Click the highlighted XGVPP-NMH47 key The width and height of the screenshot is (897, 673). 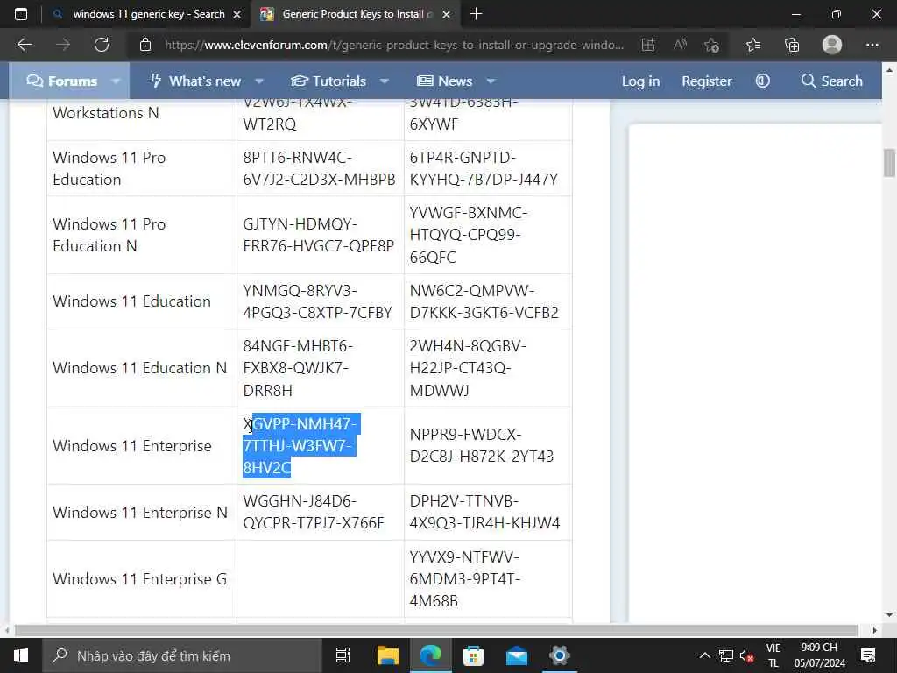pyautogui.click(x=300, y=446)
